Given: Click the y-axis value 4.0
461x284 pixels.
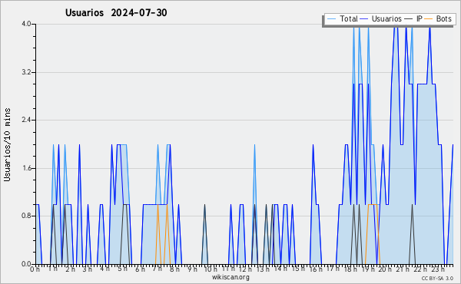Looking at the screenshot, I should click(x=26, y=24).
